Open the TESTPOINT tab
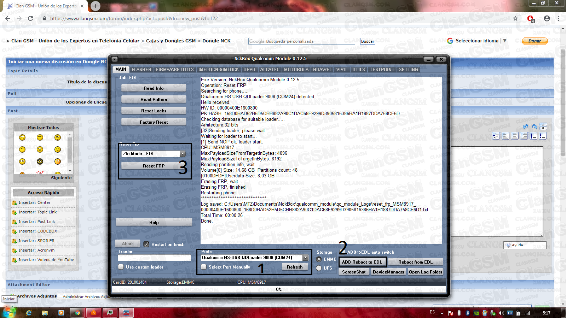This screenshot has height=318, width=566. 382,70
